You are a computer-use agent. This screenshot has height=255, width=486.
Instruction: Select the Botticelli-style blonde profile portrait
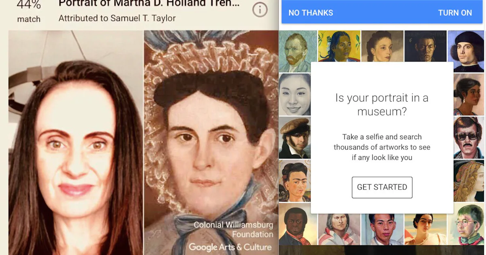[469, 181]
